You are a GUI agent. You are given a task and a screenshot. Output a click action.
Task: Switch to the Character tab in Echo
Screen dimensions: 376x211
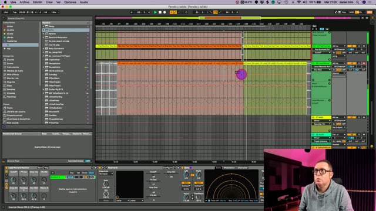pos(242,168)
